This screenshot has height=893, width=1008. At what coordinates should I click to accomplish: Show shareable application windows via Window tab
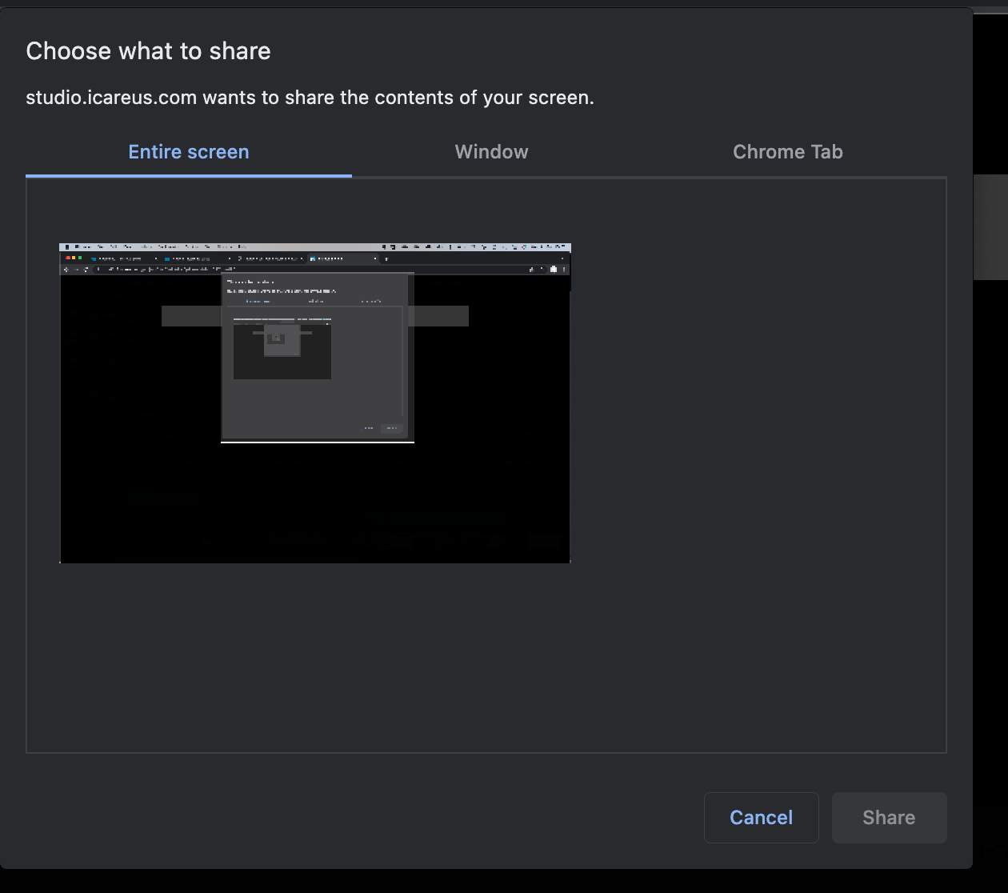click(x=491, y=152)
